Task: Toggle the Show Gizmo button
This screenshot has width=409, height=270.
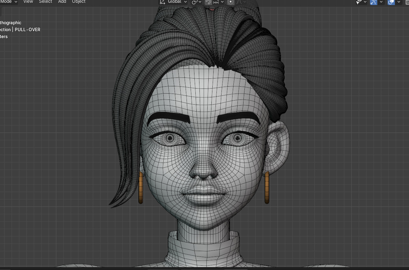Action: click(373, 2)
